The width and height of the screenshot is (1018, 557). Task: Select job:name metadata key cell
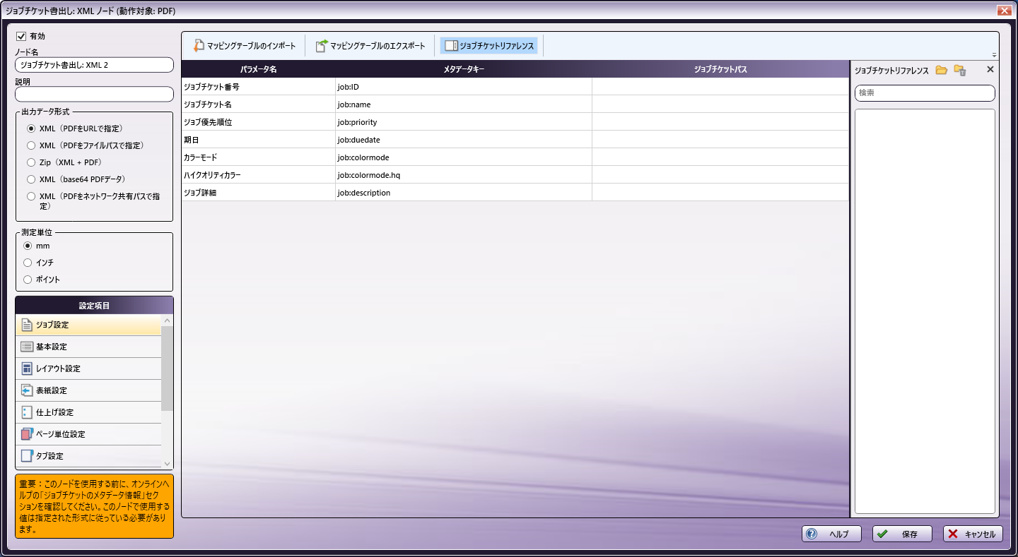464,104
